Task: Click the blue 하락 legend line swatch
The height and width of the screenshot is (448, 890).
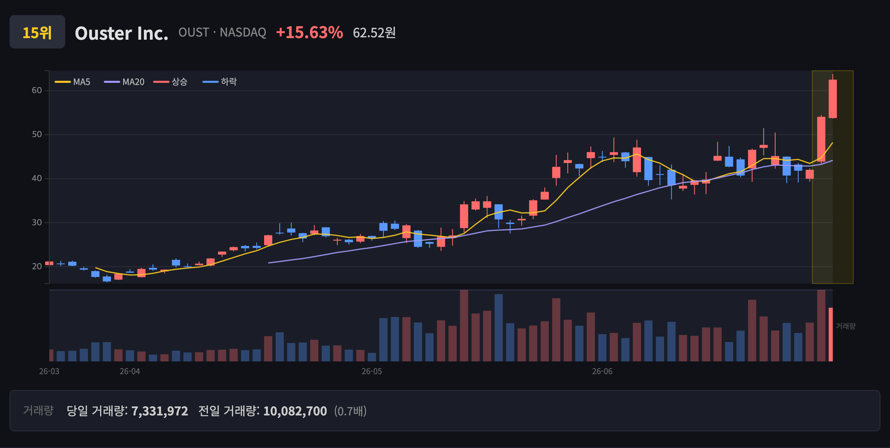Action: [x=210, y=82]
